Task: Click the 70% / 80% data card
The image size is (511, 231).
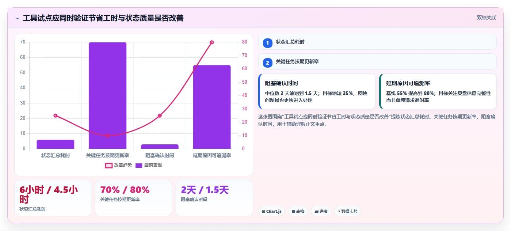Action: click(133, 198)
